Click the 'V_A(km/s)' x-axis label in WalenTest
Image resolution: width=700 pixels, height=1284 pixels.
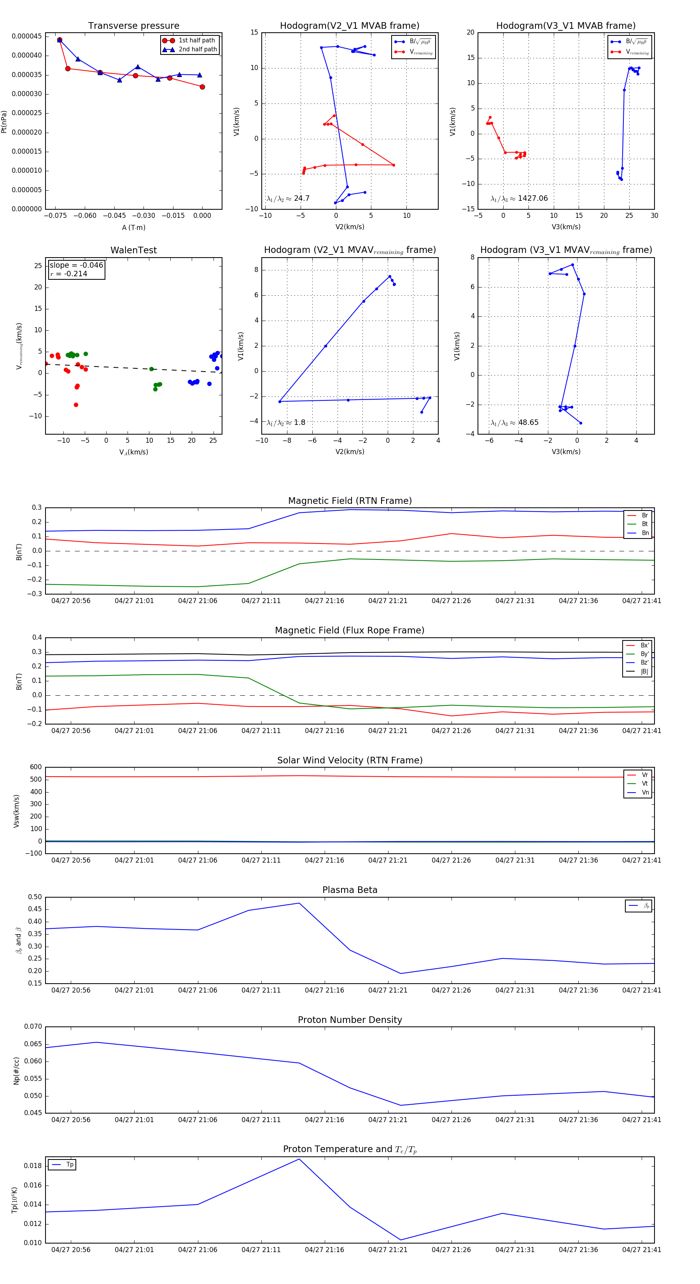click(133, 452)
